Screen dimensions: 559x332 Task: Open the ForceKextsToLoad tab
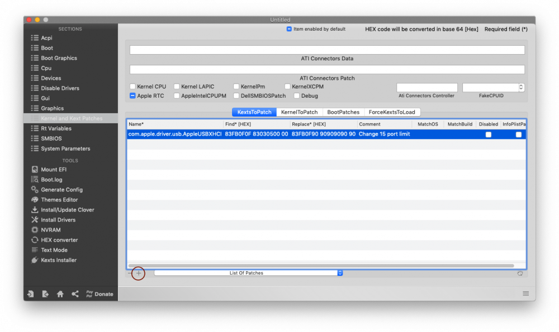click(392, 112)
